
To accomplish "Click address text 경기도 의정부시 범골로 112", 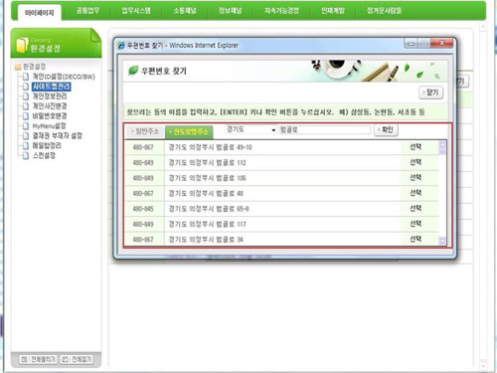I will 207,162.
